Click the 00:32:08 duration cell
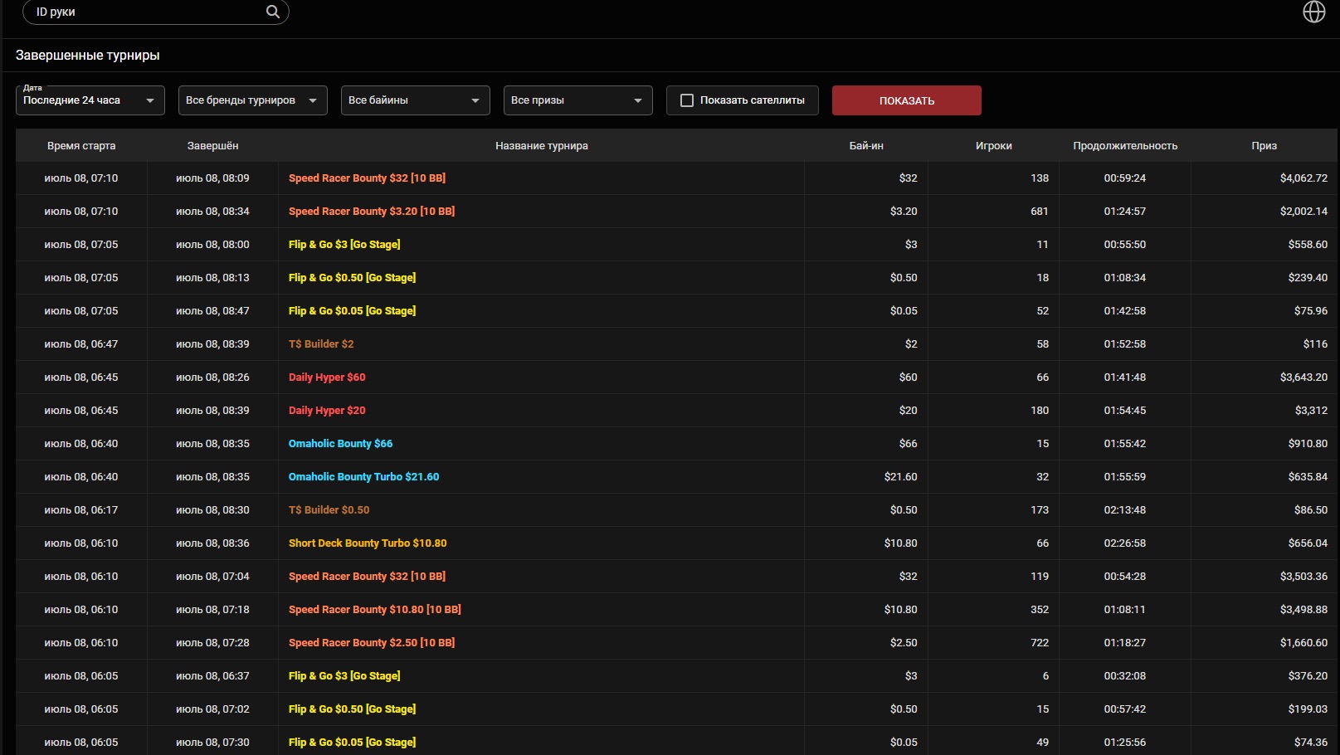This screenshot has width=1340, height=755. (x=1125, y=676)
